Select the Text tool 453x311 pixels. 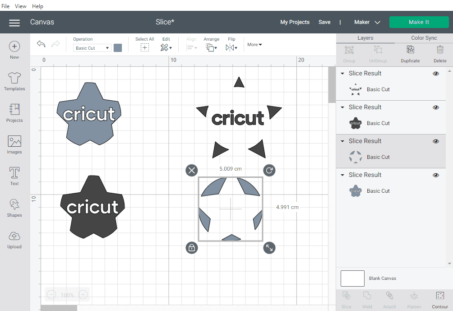(x=14, y=176)
